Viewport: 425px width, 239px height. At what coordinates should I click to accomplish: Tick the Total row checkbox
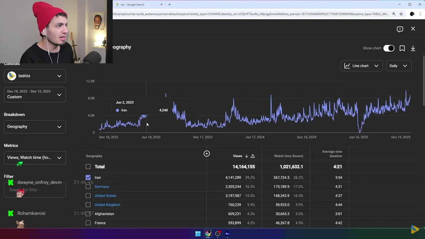(88, 167)
